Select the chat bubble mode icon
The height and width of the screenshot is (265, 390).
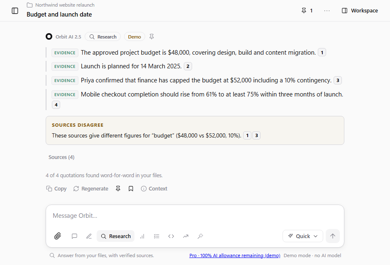(x=74, y=236)
